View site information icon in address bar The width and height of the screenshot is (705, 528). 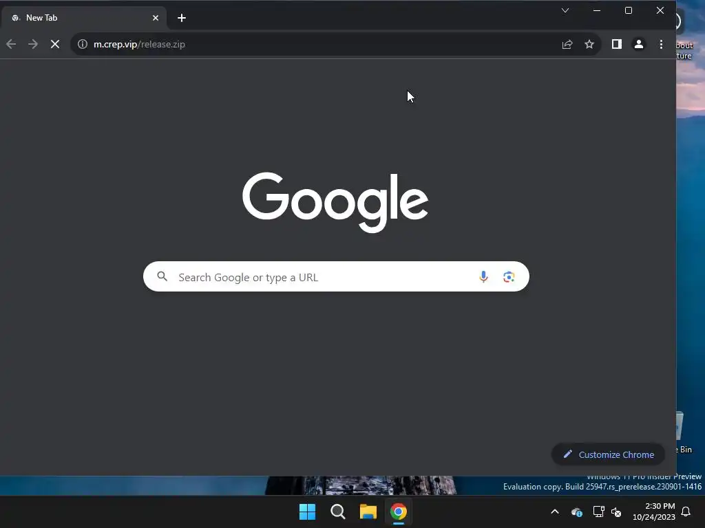(x=83, y=44)
